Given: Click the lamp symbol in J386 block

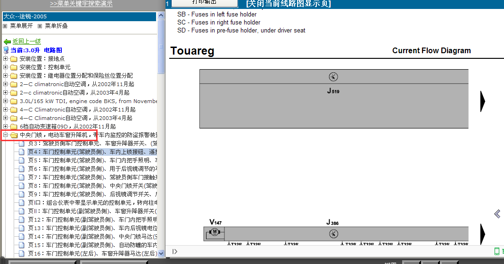Looking at the screenshot, I should coord(334,234).
